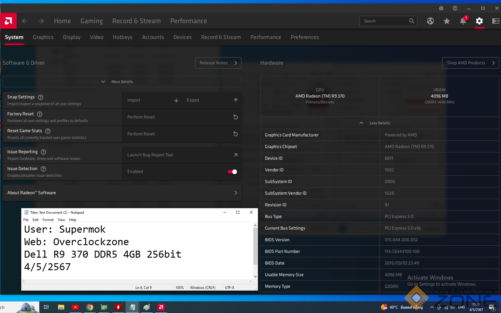Open the notifications bell icon
The height and width of the screenshot is (313, 501).
pyautogui.click(x=463, y=21)
